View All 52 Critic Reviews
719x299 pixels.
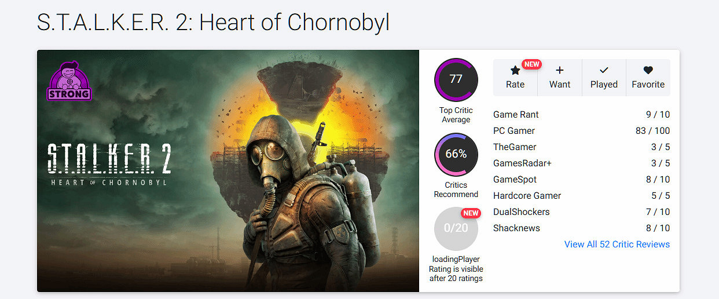(617, 245)
